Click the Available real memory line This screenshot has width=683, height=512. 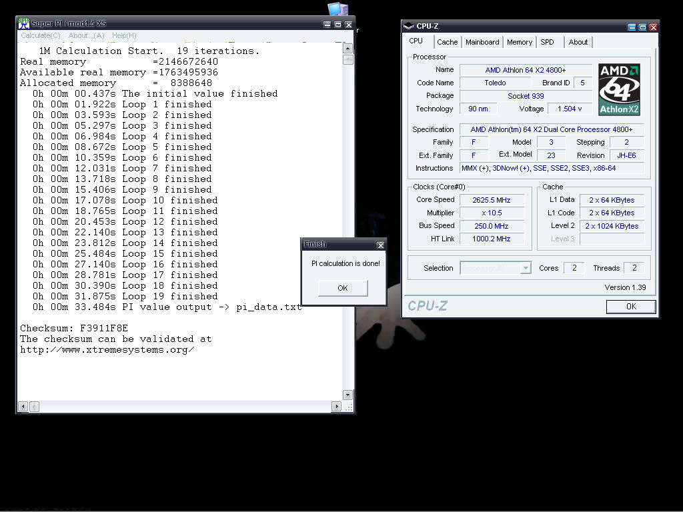(x=119, y=72)
